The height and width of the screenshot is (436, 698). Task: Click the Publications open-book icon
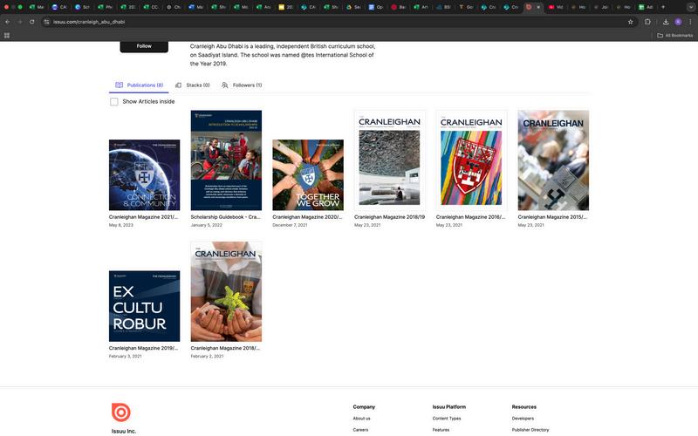pyautogui.click(x=119, y=85)
